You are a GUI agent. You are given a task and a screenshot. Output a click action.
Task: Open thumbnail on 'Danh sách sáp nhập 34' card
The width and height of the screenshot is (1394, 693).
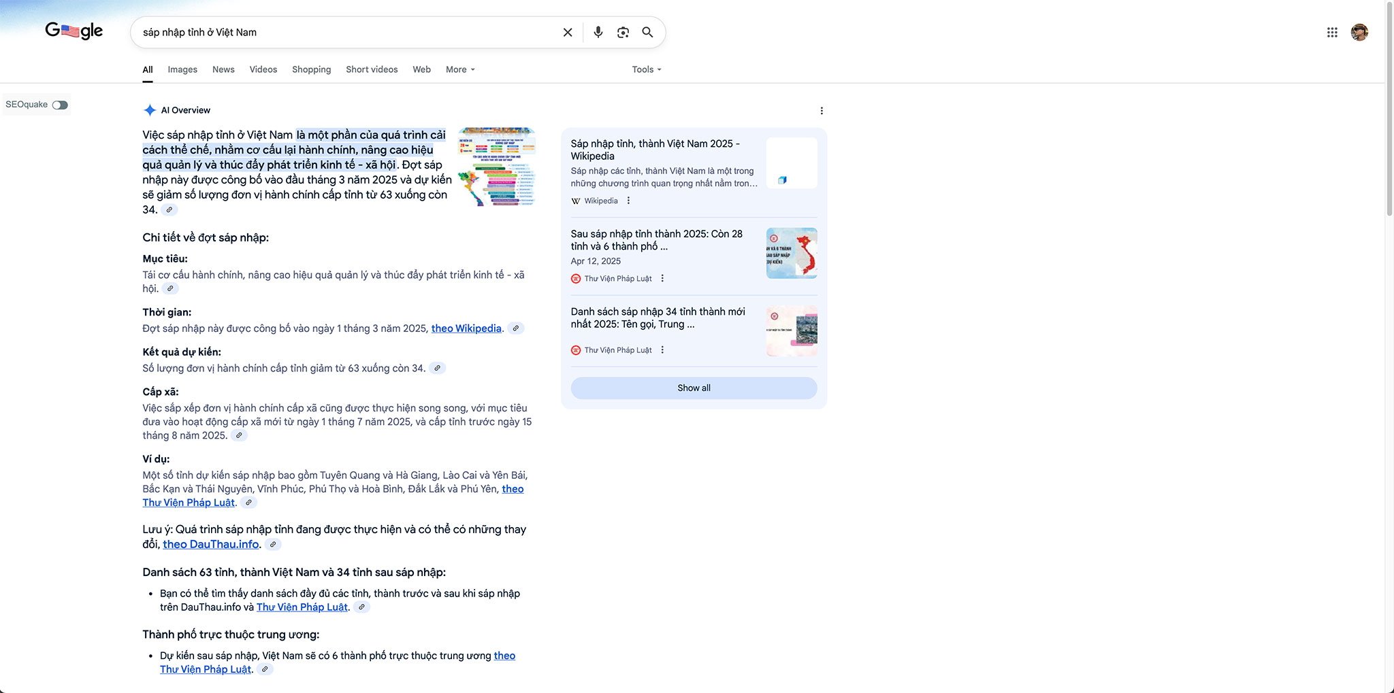(x=792, y=331)
